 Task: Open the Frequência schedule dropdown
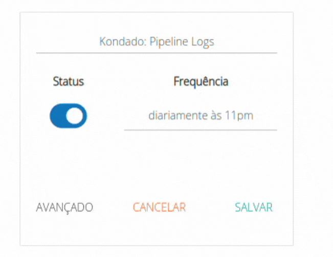(201, 116)
